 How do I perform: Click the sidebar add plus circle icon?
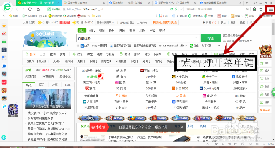[4, 138]
